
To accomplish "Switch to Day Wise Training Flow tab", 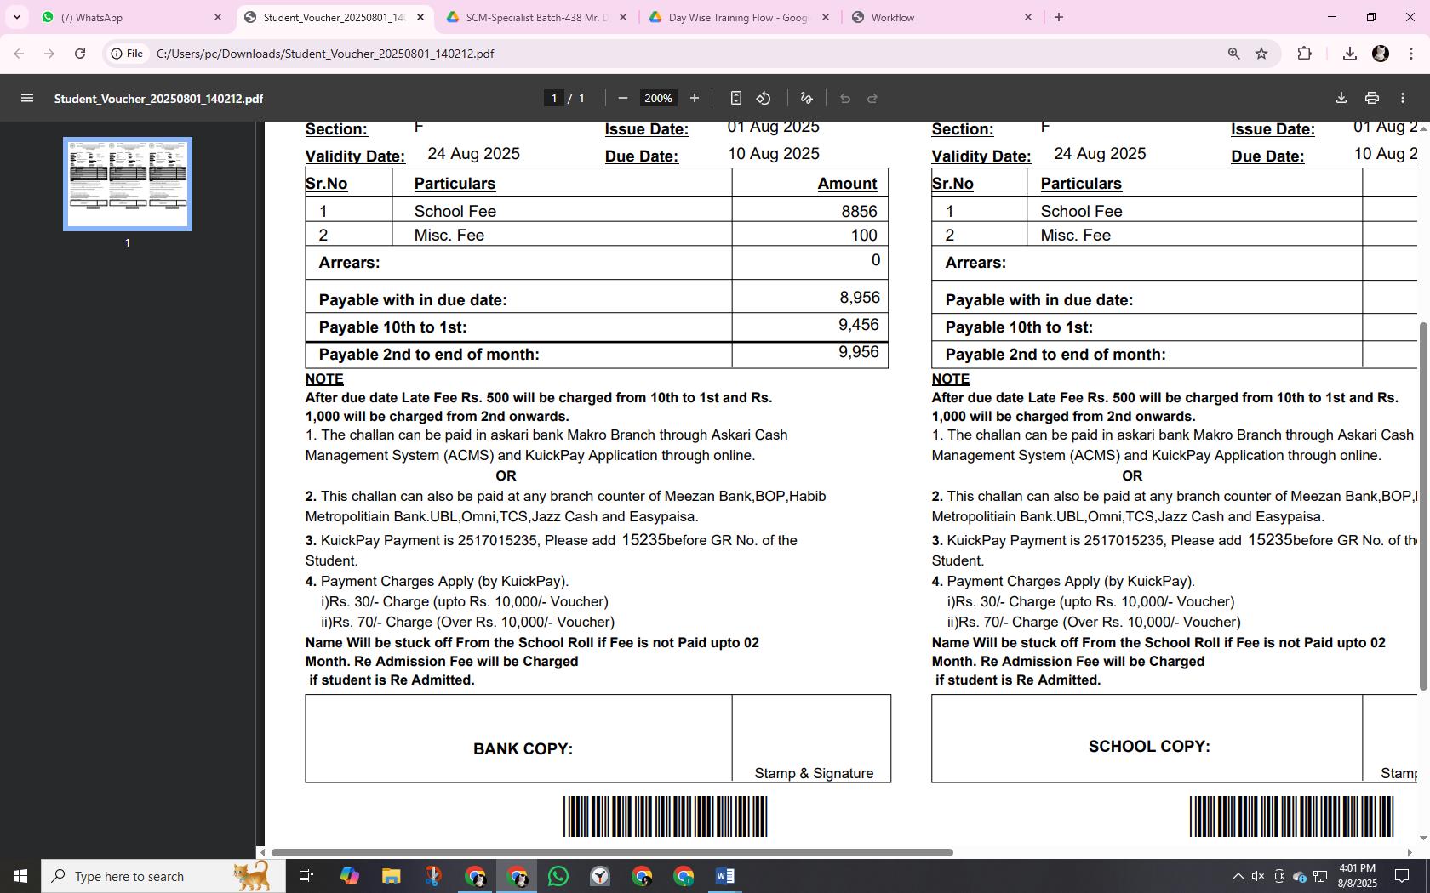I will (738, 17).
